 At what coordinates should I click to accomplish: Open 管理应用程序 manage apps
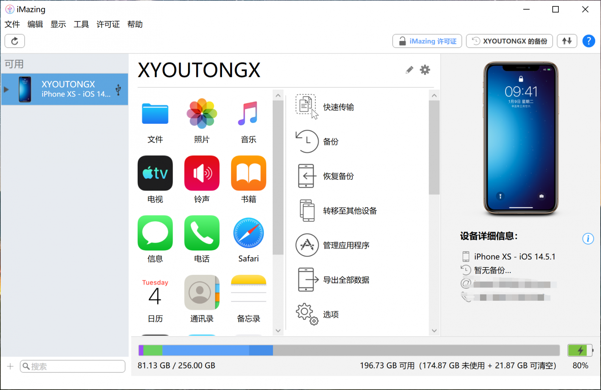[333, 245]
